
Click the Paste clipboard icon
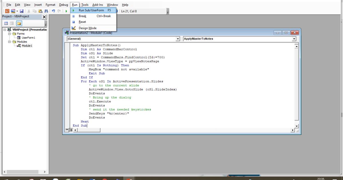click(40, 11)
